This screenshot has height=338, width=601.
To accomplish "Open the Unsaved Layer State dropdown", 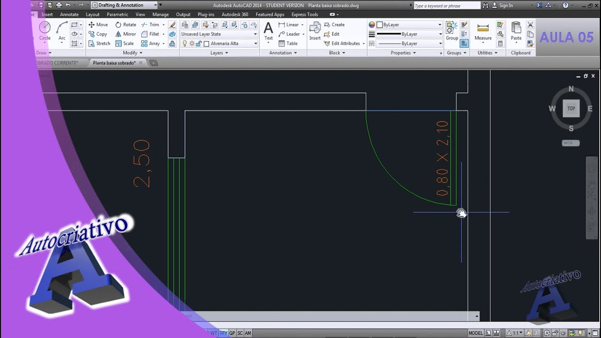I will point(219,34).
